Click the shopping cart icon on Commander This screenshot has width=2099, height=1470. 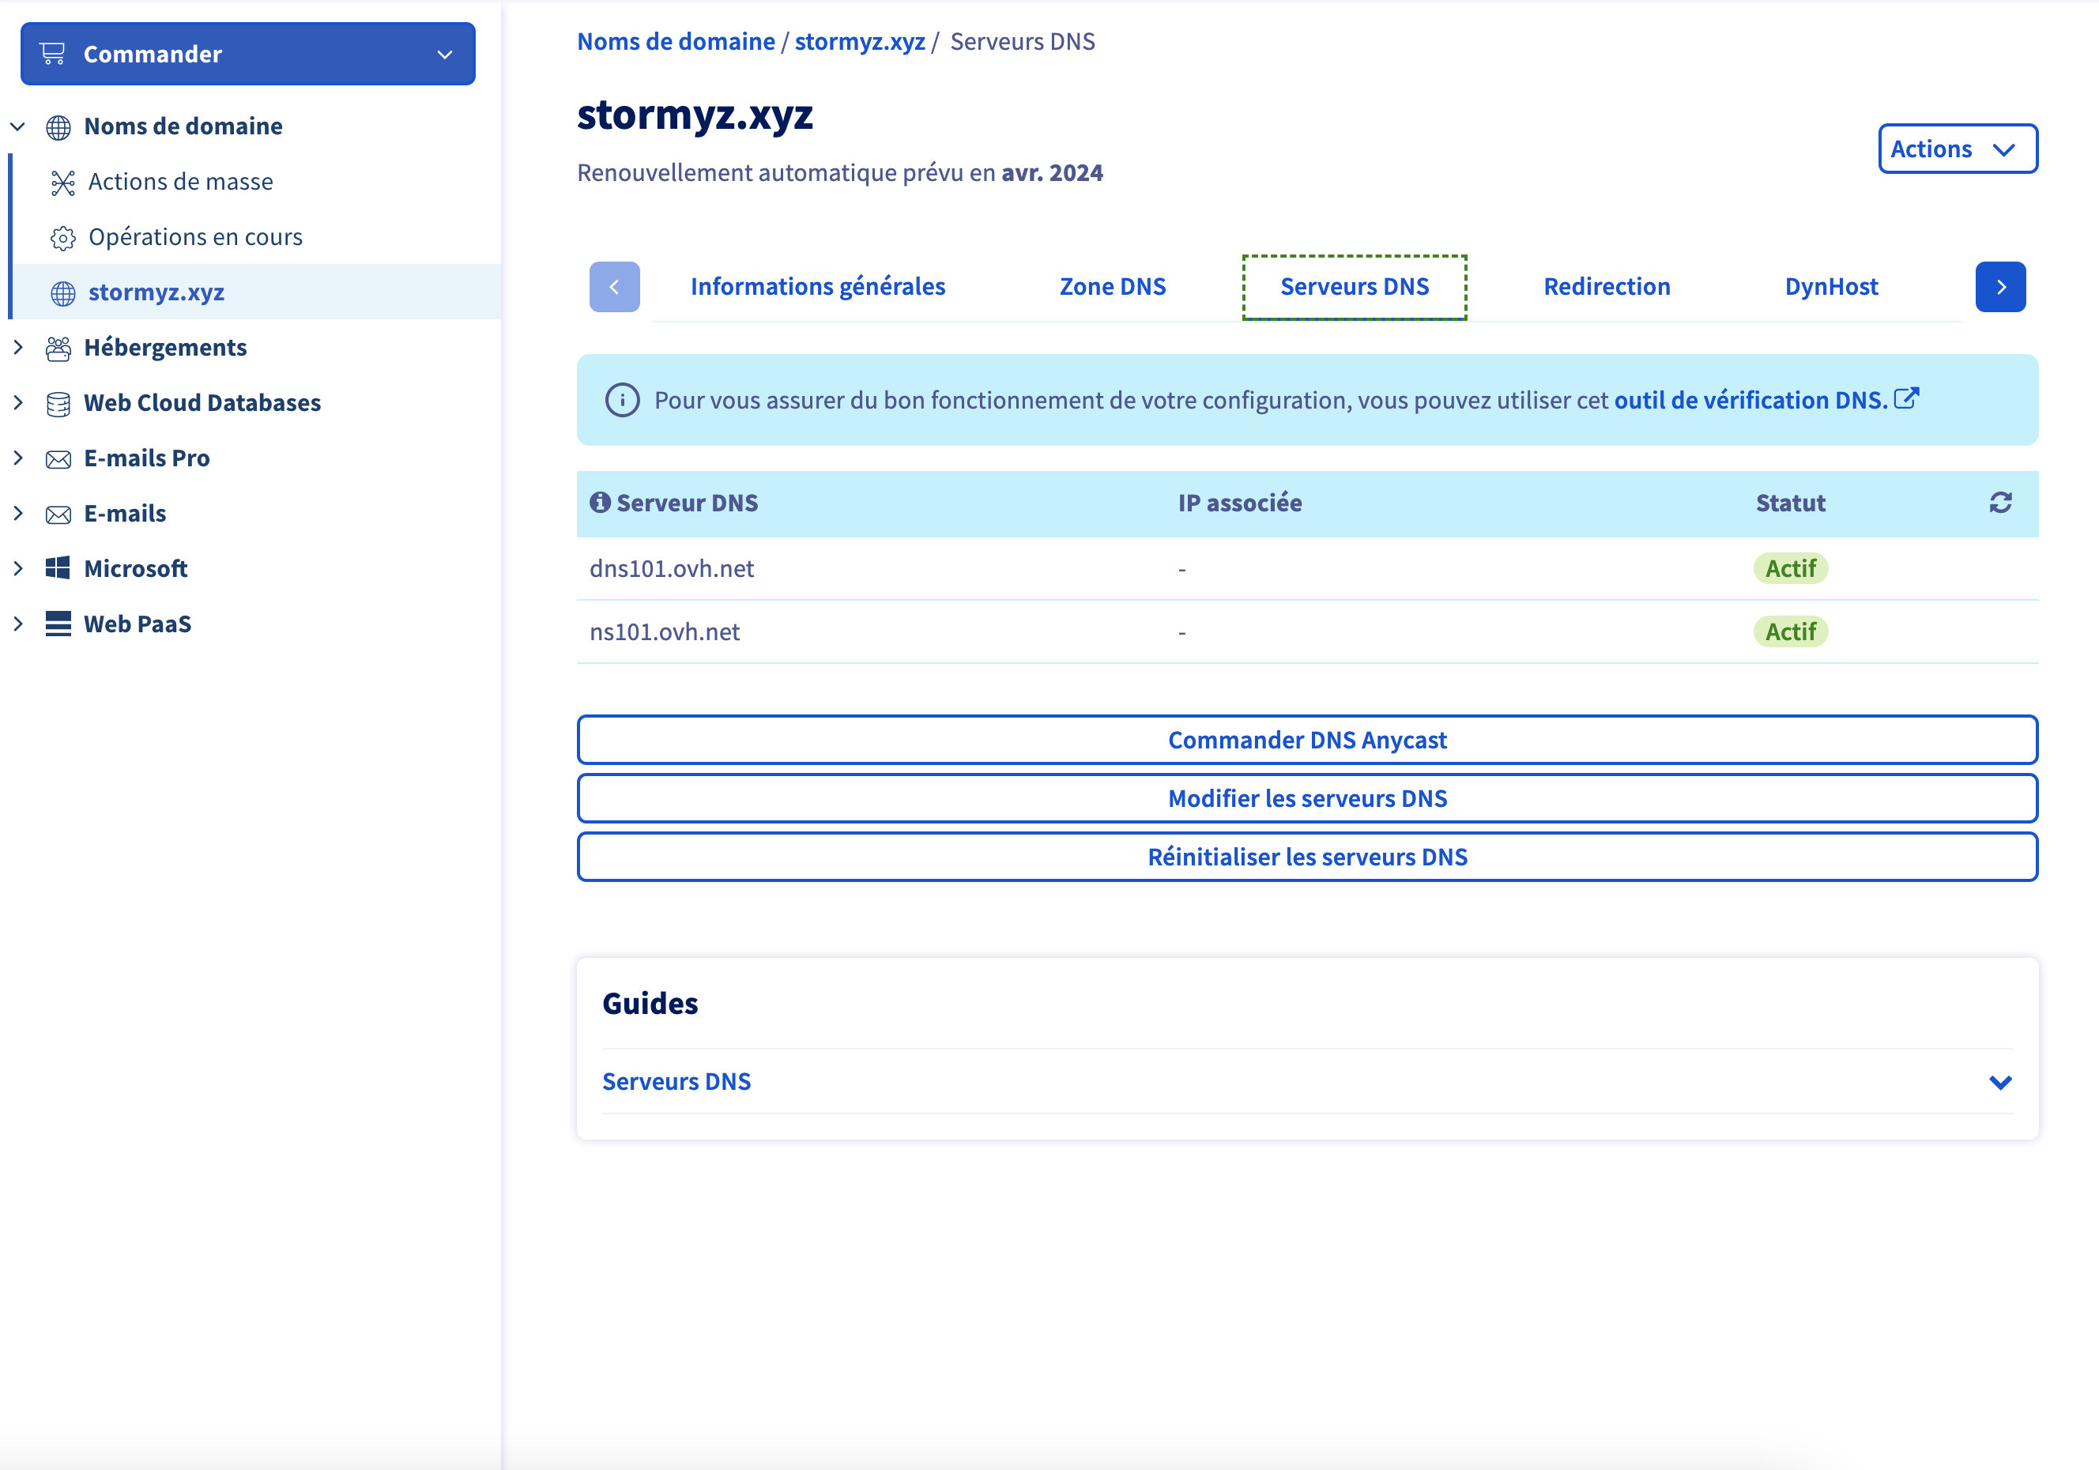[53, 54]
